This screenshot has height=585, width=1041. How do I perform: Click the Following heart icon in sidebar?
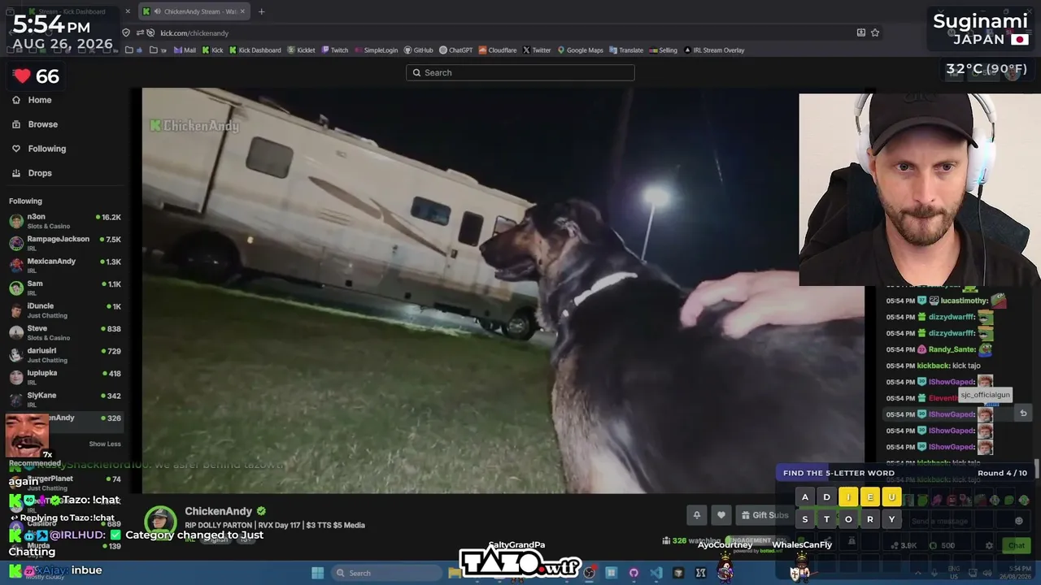tap(16, 149)
